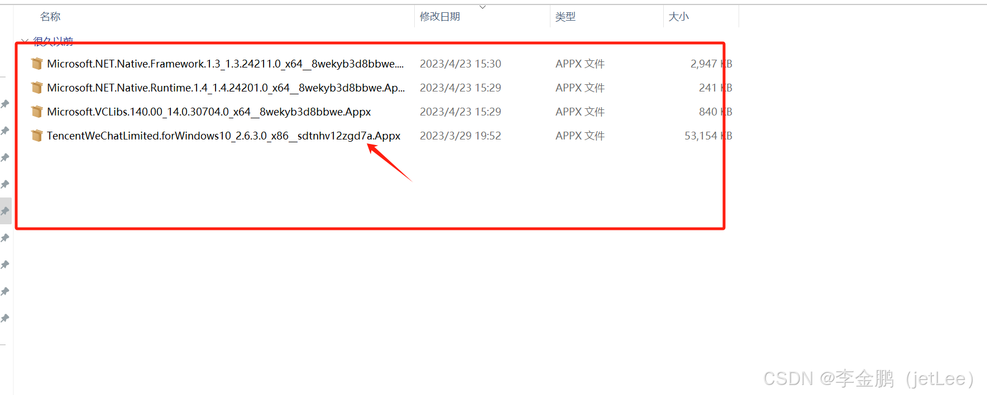The image size is (987, 395).
Task: Click size 241 KB cell
Action: click(x=716, y=88)
